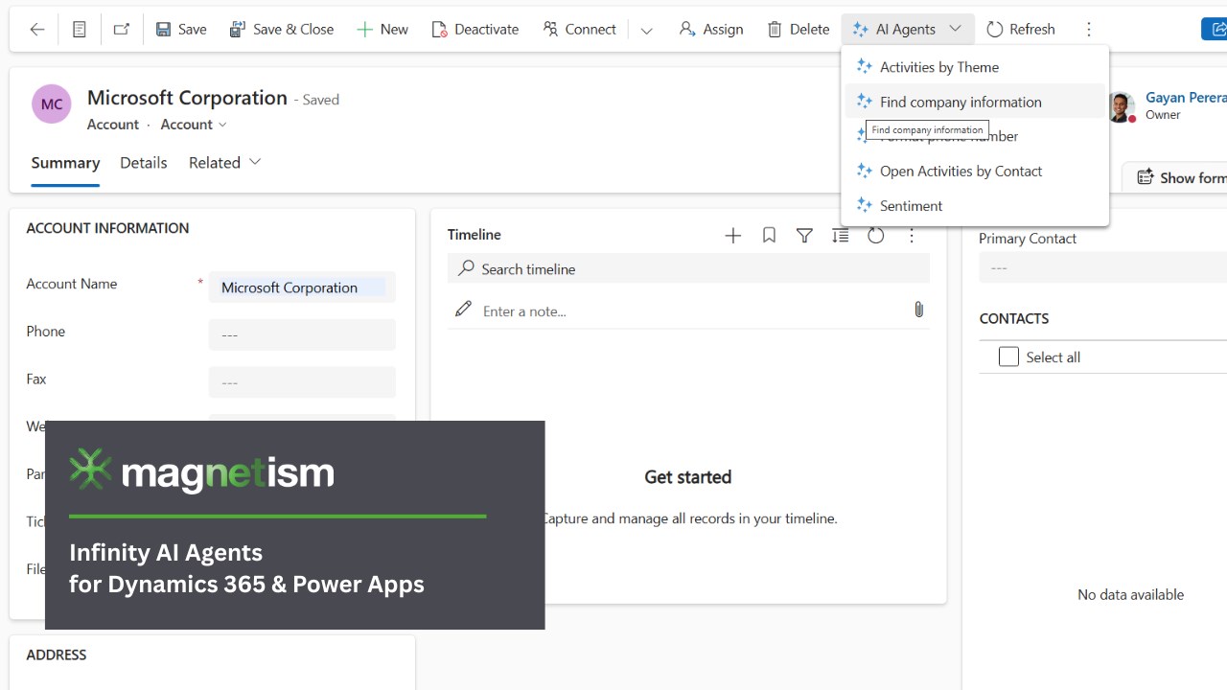Expand the Related tab dropdown

point(225,163)
